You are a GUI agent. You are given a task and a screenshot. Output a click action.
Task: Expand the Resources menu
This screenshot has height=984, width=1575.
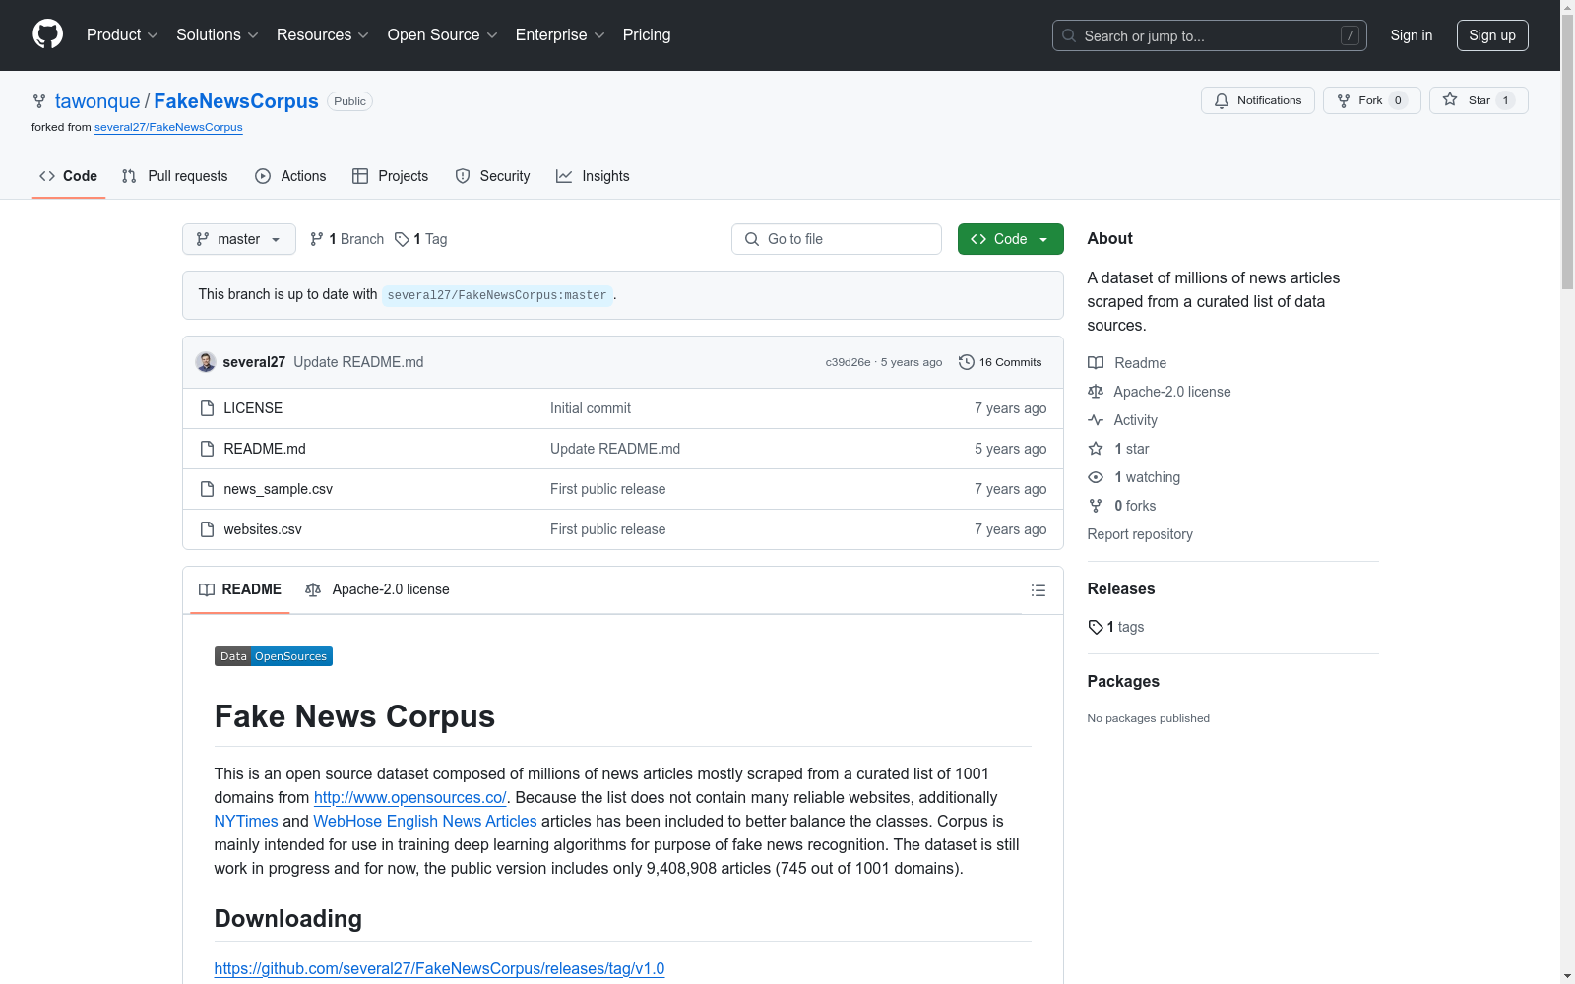(x=323, y=35)
